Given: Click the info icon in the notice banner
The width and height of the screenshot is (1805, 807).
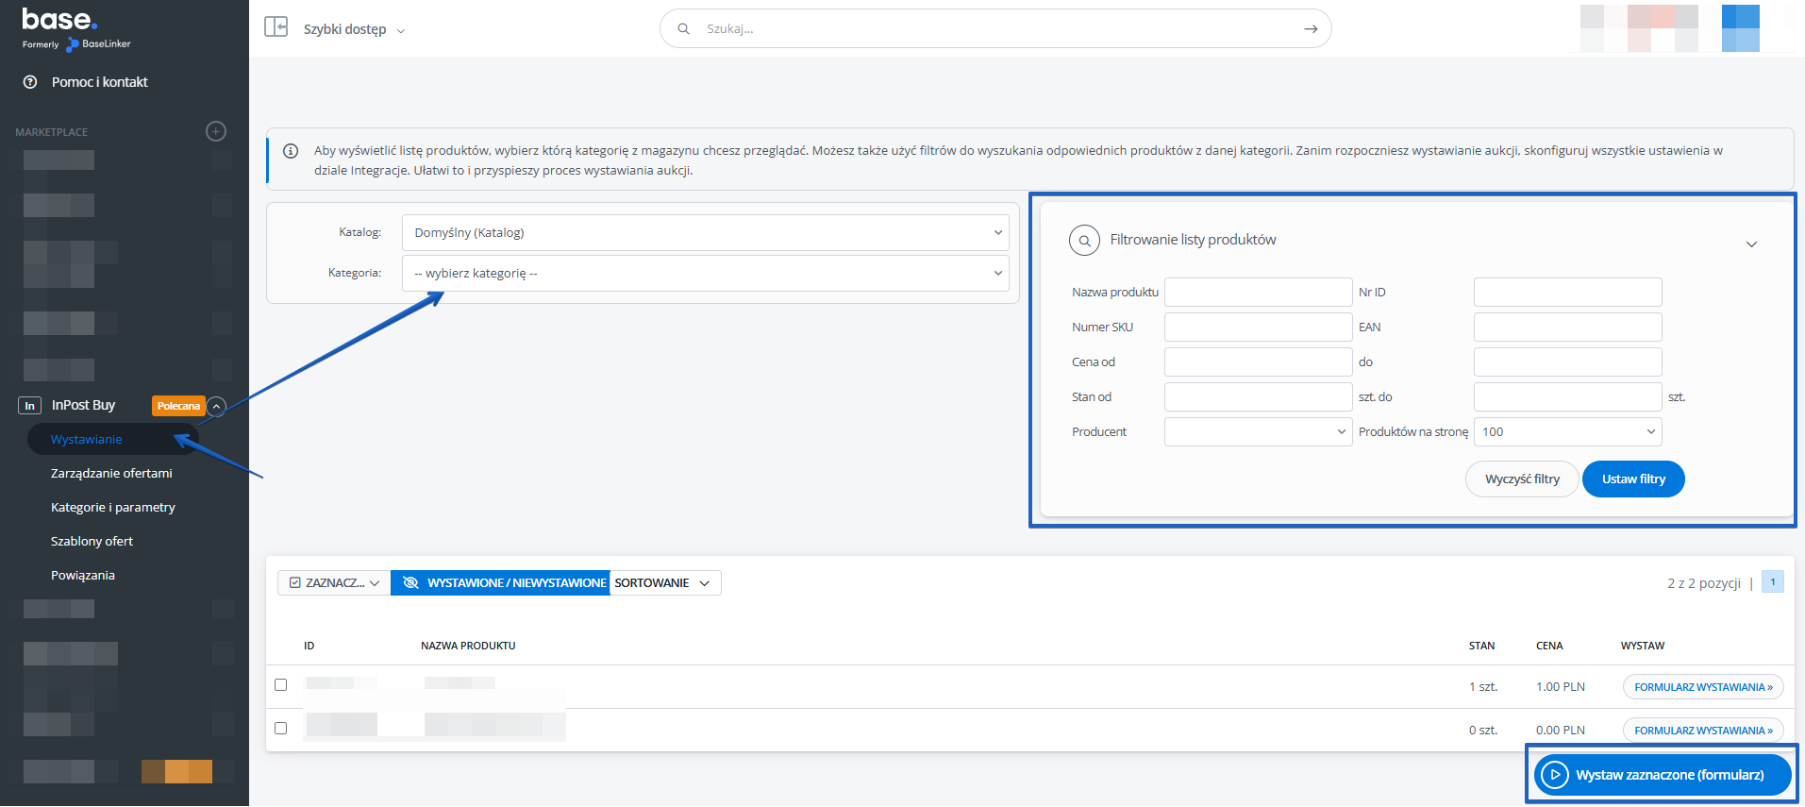Looking at the screenshot, I should (291, 151).
